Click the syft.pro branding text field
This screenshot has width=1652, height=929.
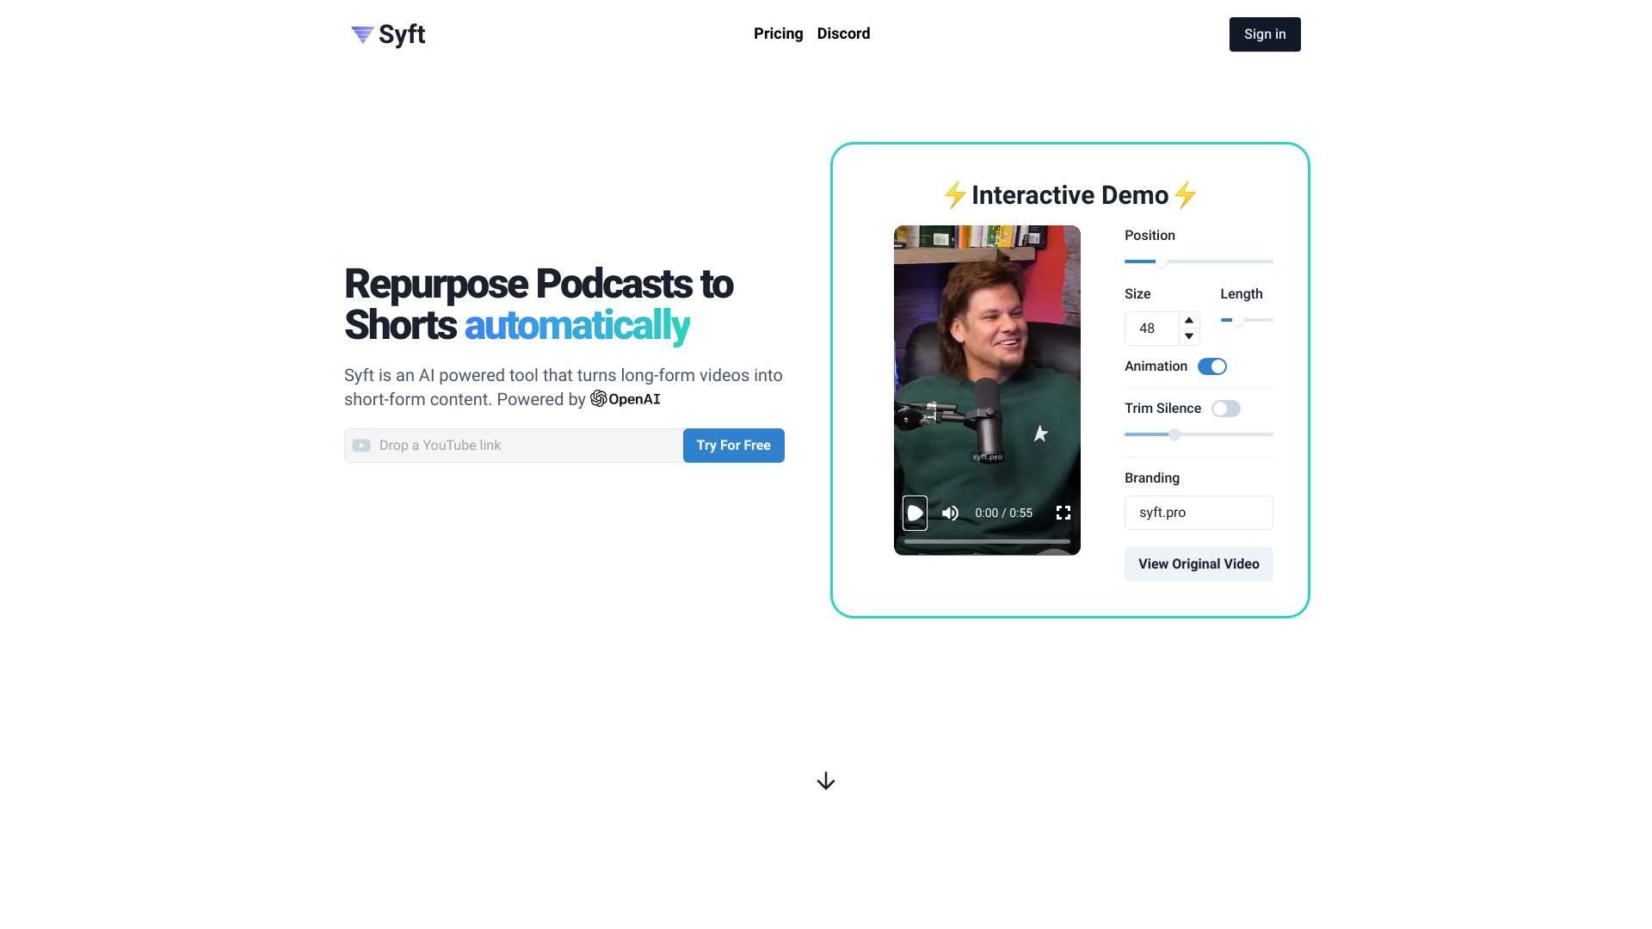1198,513
